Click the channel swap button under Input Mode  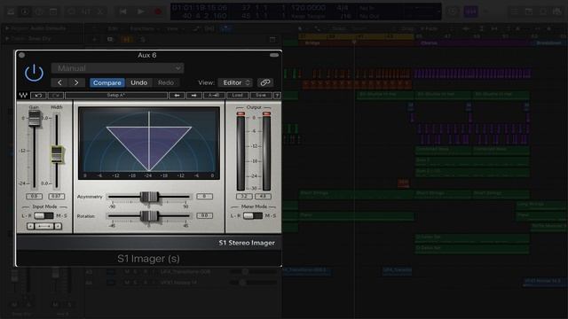[44, 227]
